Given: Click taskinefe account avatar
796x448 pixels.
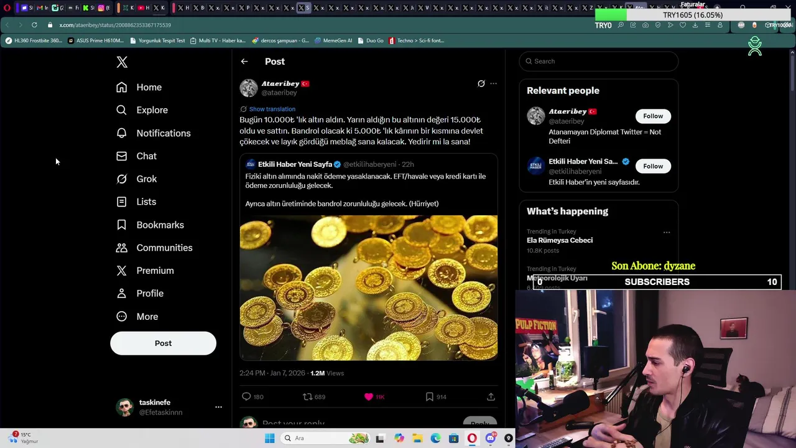Looking at the screenshot, I should point(125,408).
